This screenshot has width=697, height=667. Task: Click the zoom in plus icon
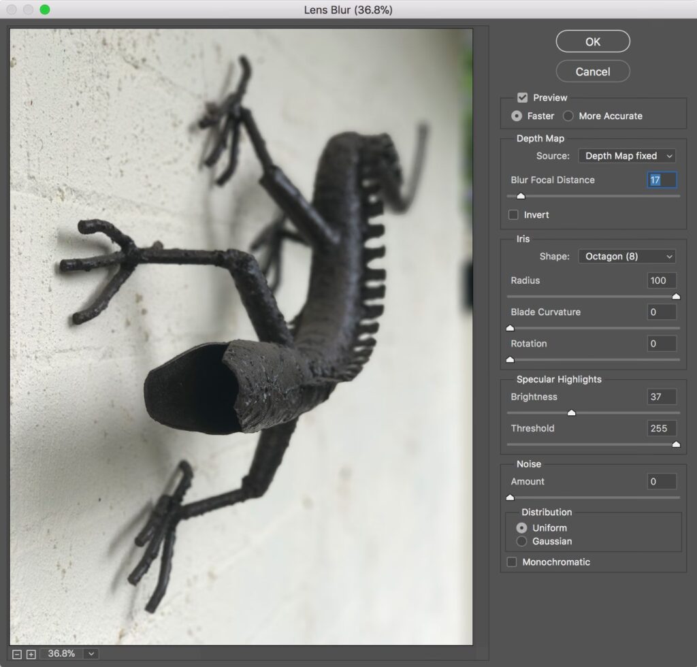[x=31, y=654]
